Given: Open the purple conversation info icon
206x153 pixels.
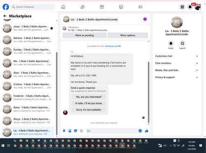Looking at the screenshot, I should (145, 19).
